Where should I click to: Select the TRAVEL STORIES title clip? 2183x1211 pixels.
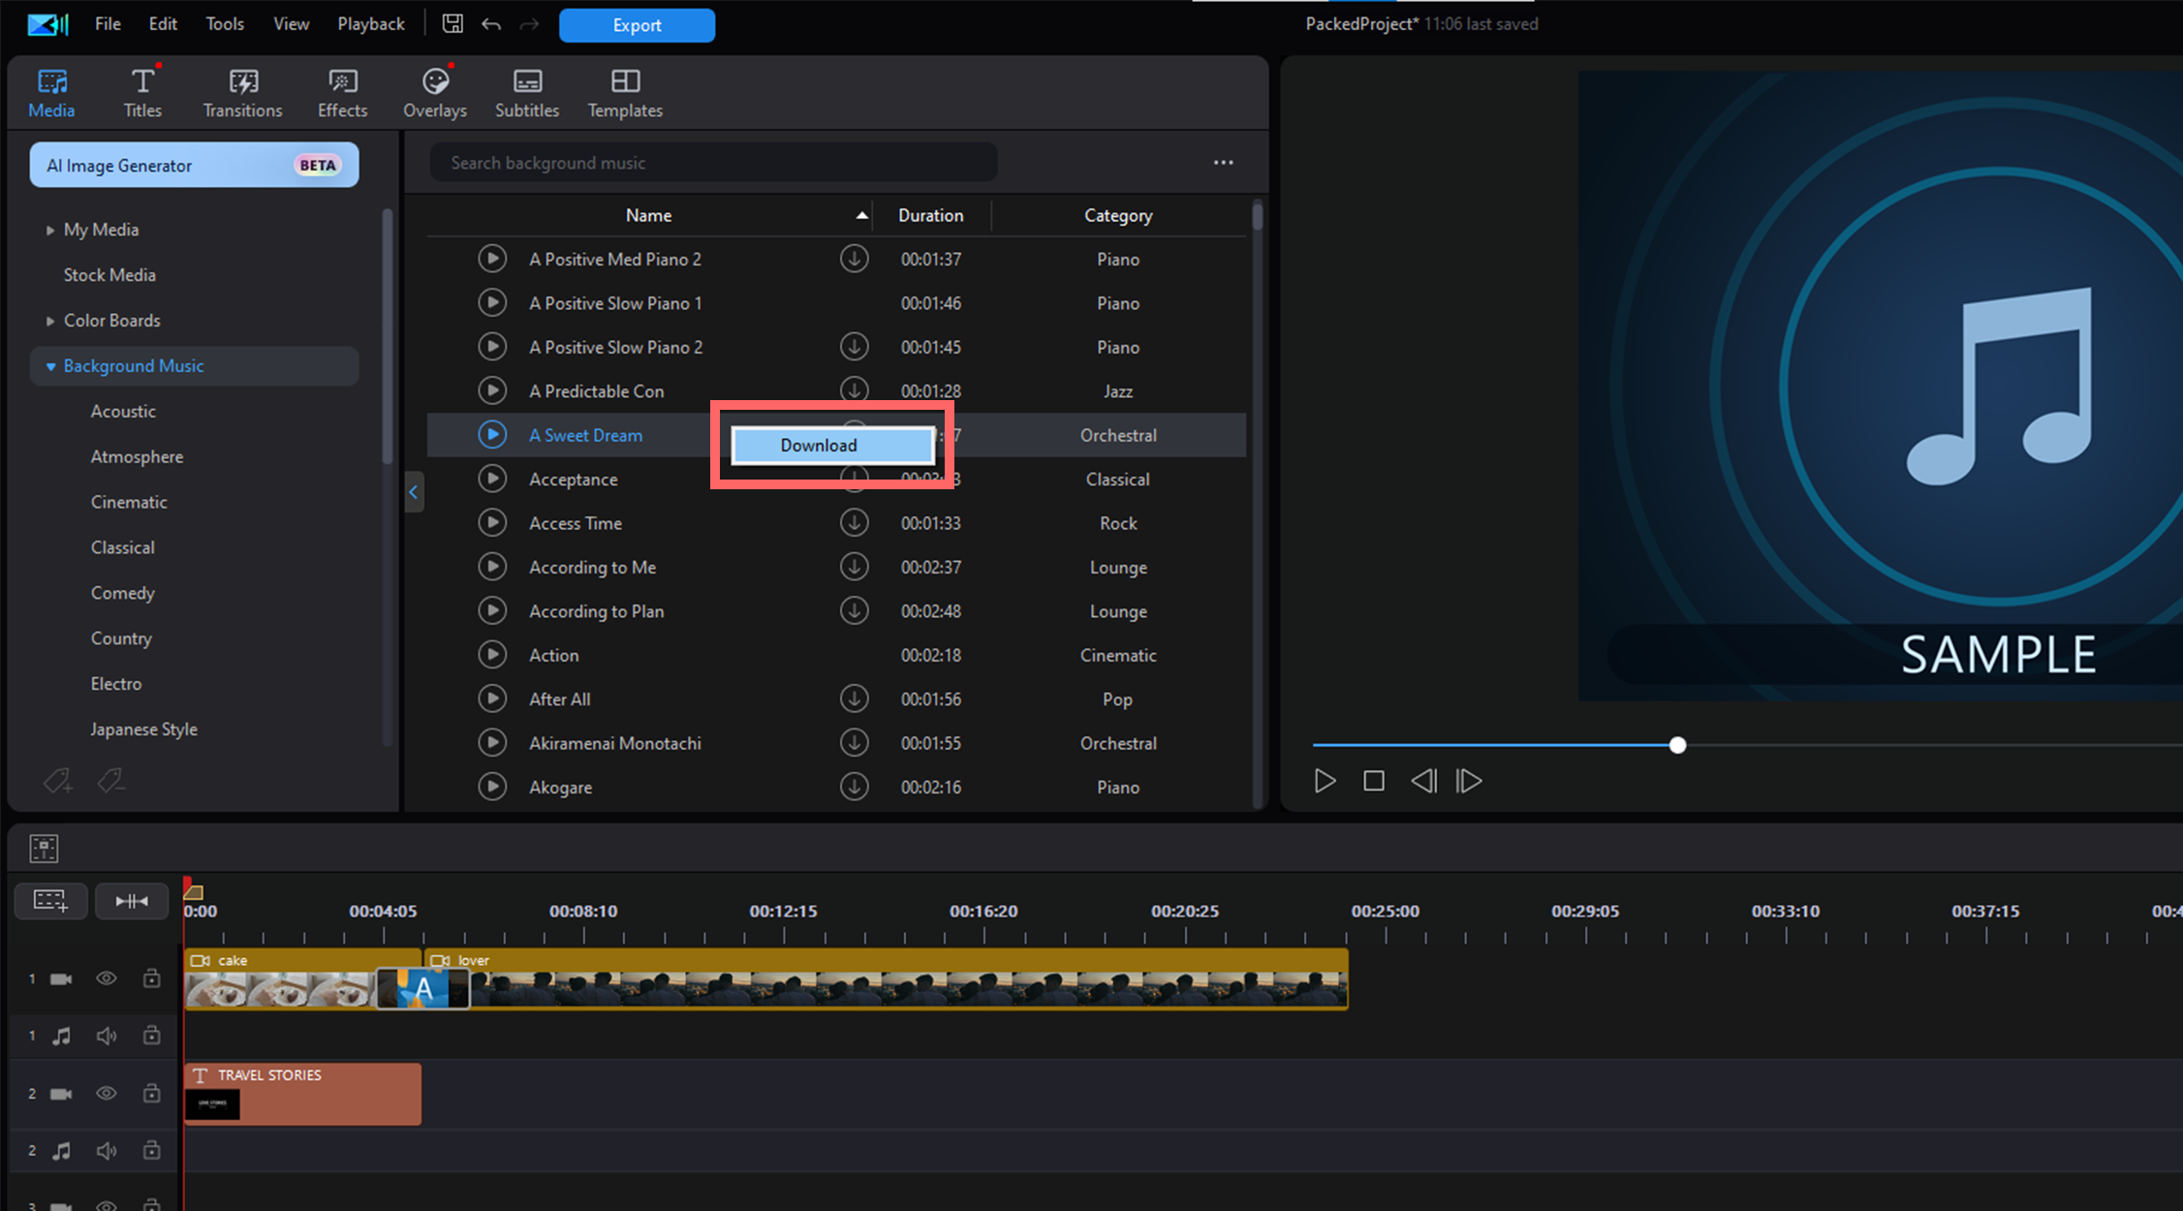point(302,1094)
